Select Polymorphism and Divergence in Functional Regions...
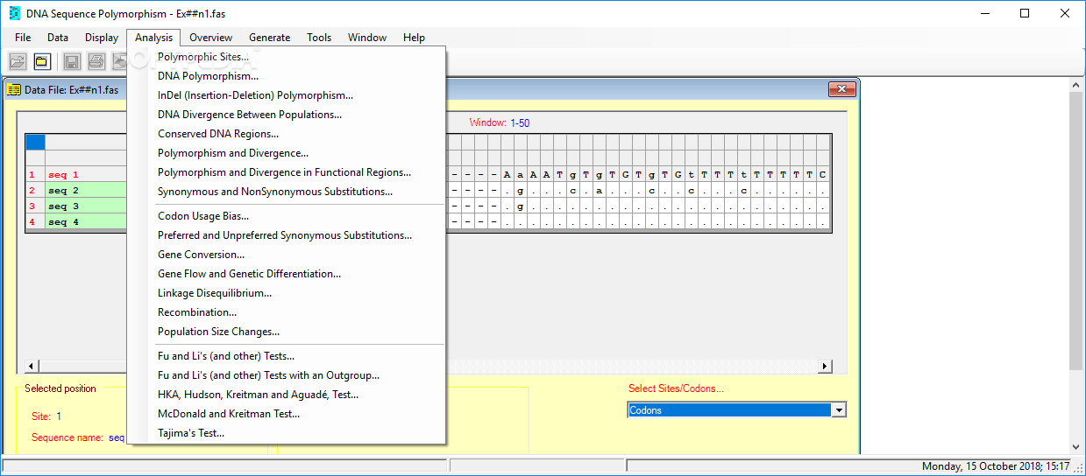1086x476 pixels. [287, 172]
